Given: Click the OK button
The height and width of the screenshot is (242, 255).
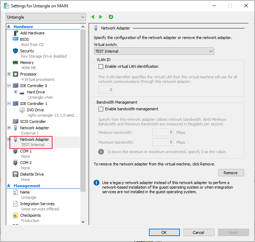Looking at the screenshot, I should point(164,233).
